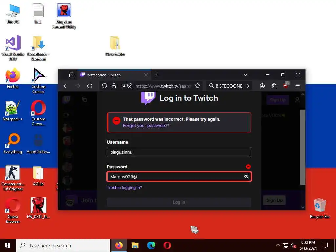Open Windows notification center icon
Screen dimensions: 336x252
click(x=325, y=245)
